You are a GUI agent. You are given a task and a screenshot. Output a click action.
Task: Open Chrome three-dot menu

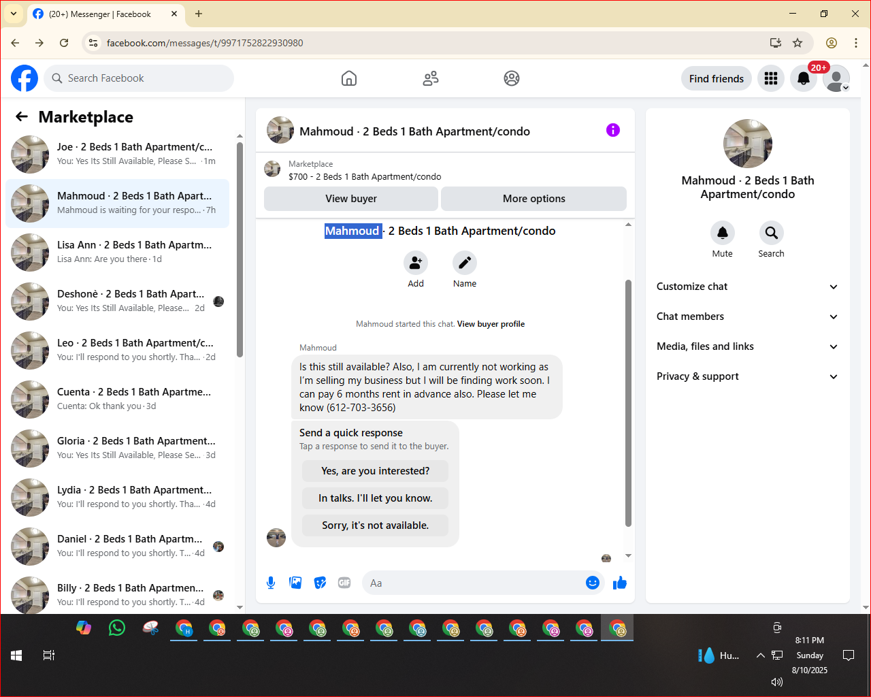pyautogui.click(x=856, y=43)
